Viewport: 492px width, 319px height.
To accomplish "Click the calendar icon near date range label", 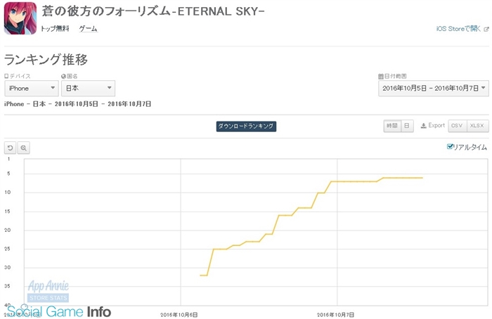I will click(381, 76).
